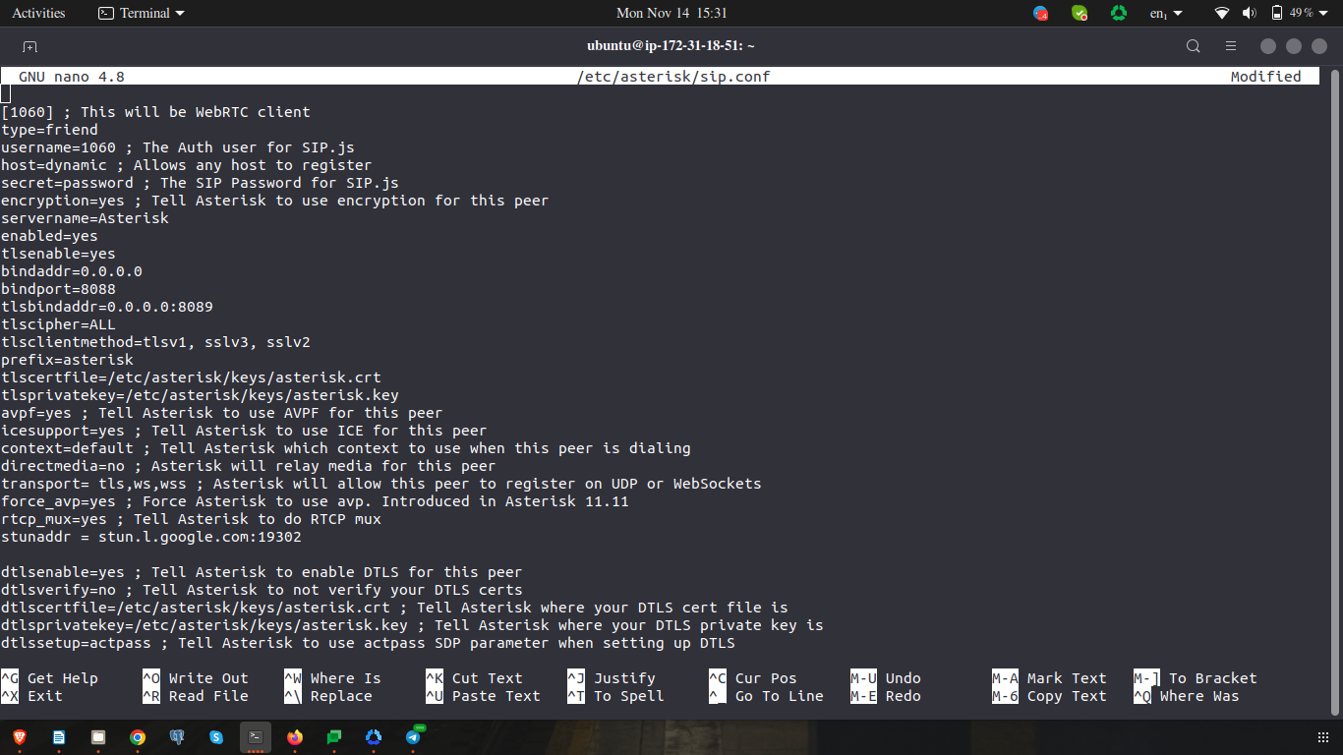Click the [1060] section header line

click(155, 112)
